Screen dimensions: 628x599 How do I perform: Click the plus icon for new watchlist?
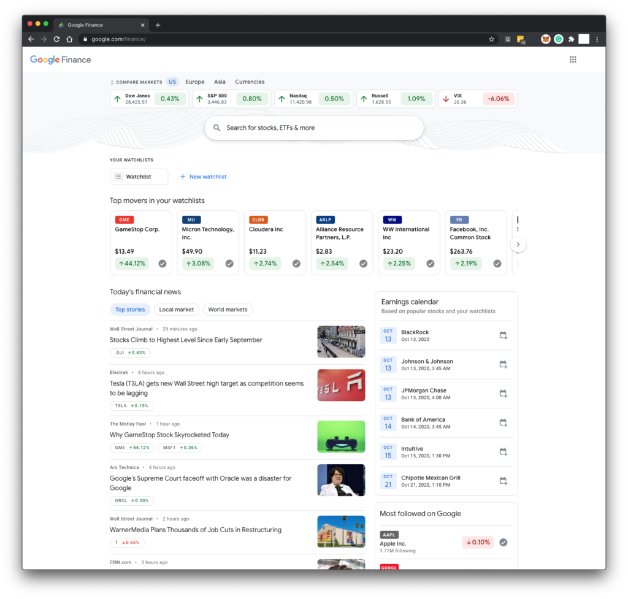pyautogui.click(x=183, y=177)
